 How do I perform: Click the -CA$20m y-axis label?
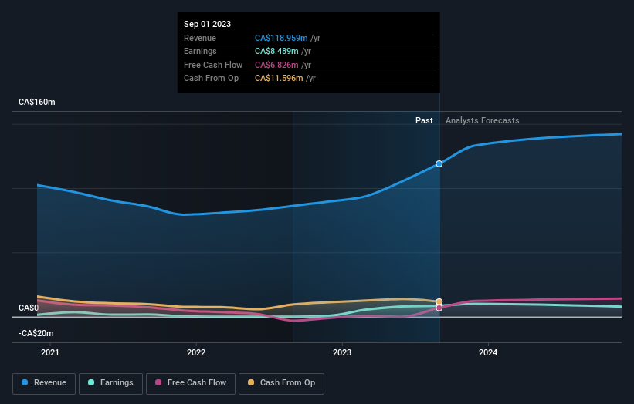click(x=36, y=333)
